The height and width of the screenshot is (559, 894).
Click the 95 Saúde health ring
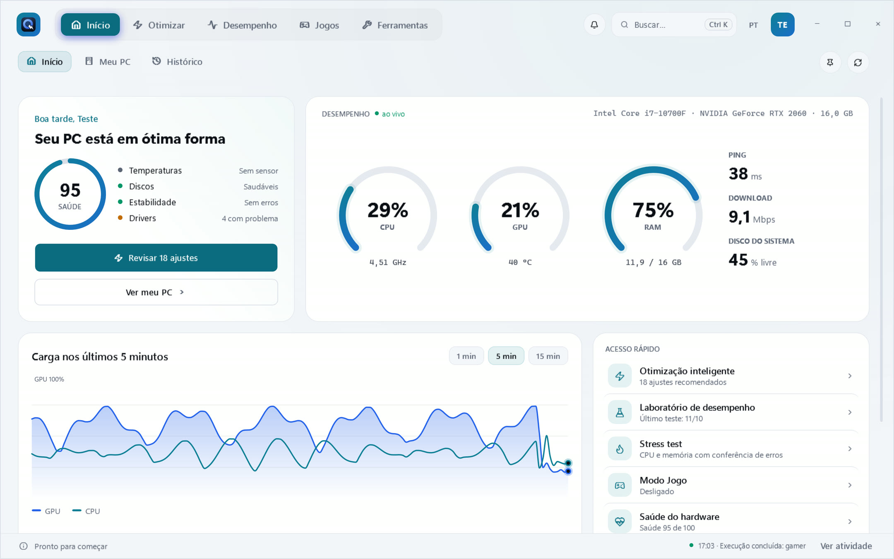point(70,194)
